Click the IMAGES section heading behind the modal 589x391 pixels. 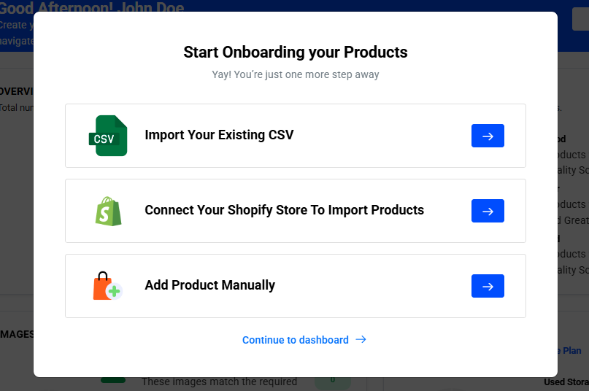click(x=17, y=334)
